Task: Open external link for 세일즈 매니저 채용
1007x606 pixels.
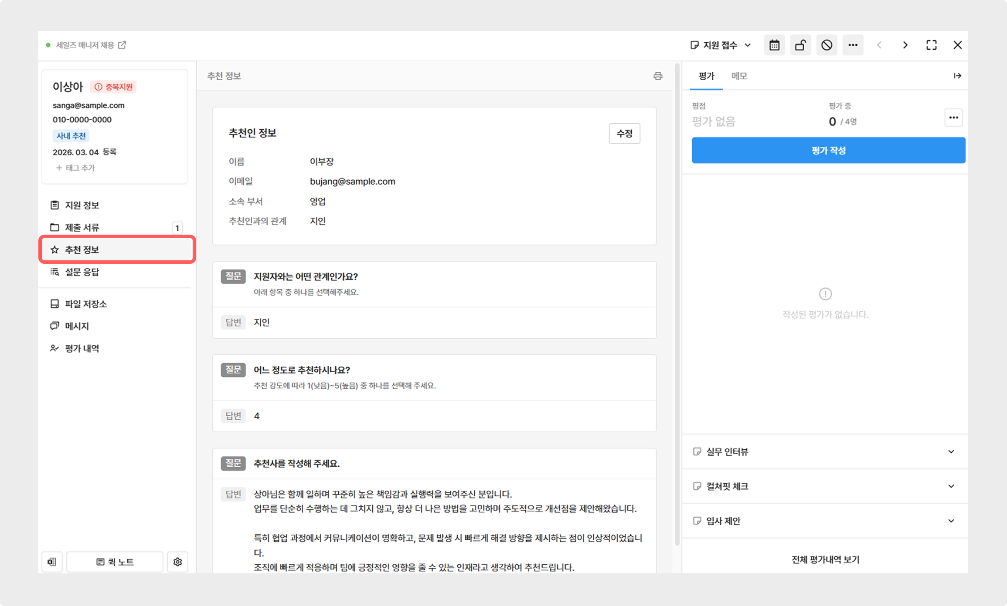Action: click(122, 45)
